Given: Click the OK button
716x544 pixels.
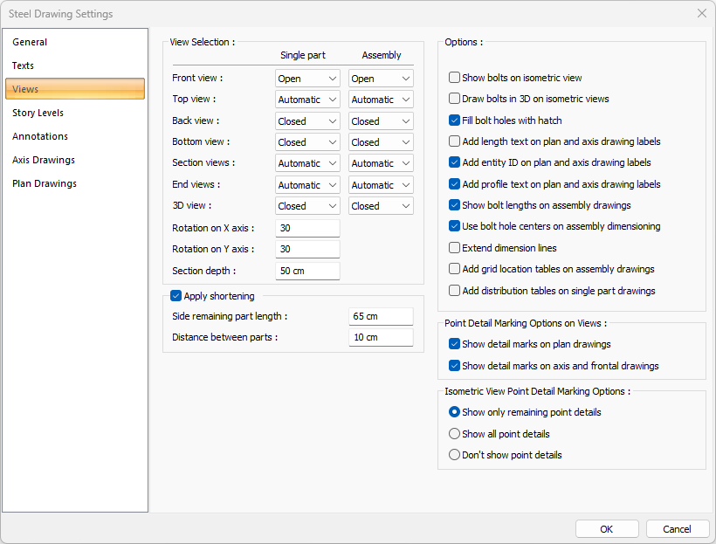Looking at the screenshot, I should [x=607, y=529].
